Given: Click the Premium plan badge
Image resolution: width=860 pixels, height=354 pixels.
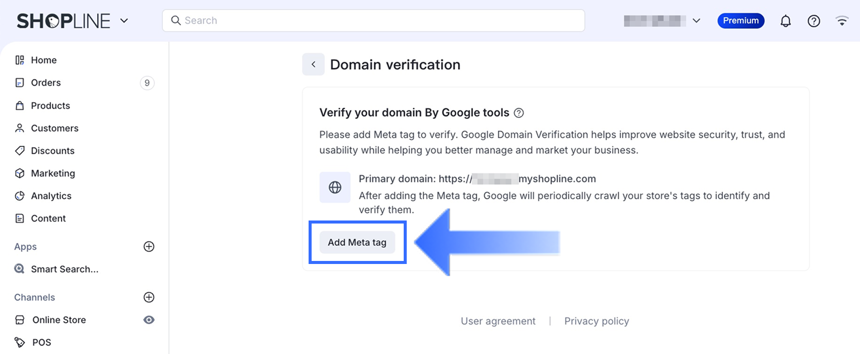Looking at the screenshot, I should [x=741, y=21].
